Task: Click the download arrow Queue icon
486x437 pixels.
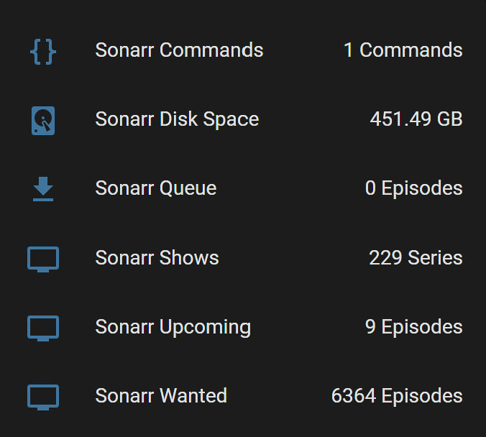Action: click(43, 189)
